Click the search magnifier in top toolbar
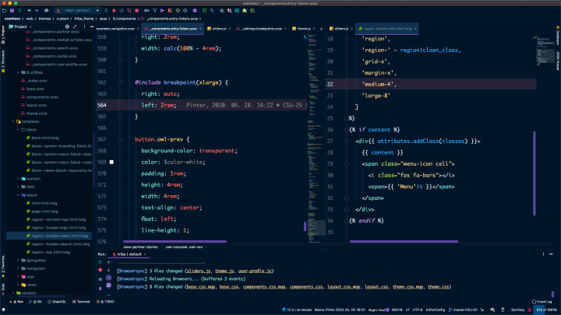 [212, 11]
